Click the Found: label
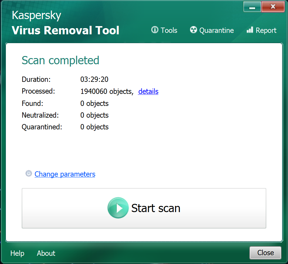 tap(32, 104)
